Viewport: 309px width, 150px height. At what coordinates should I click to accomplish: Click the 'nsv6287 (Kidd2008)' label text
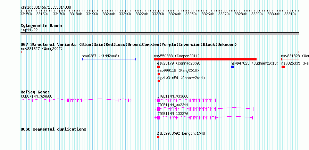pyautogui.click(x=100, y=56)
